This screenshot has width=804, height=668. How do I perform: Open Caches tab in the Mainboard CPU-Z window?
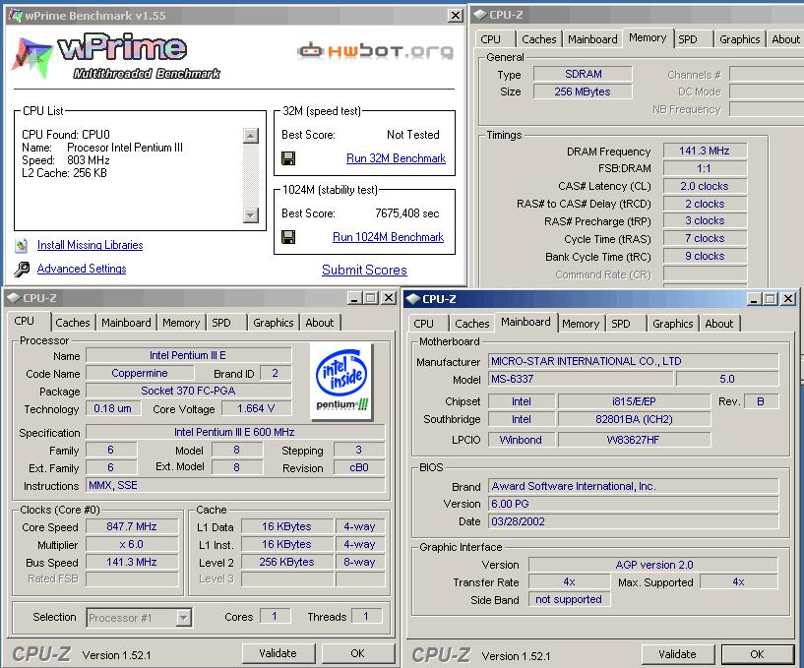pos(471,324)
